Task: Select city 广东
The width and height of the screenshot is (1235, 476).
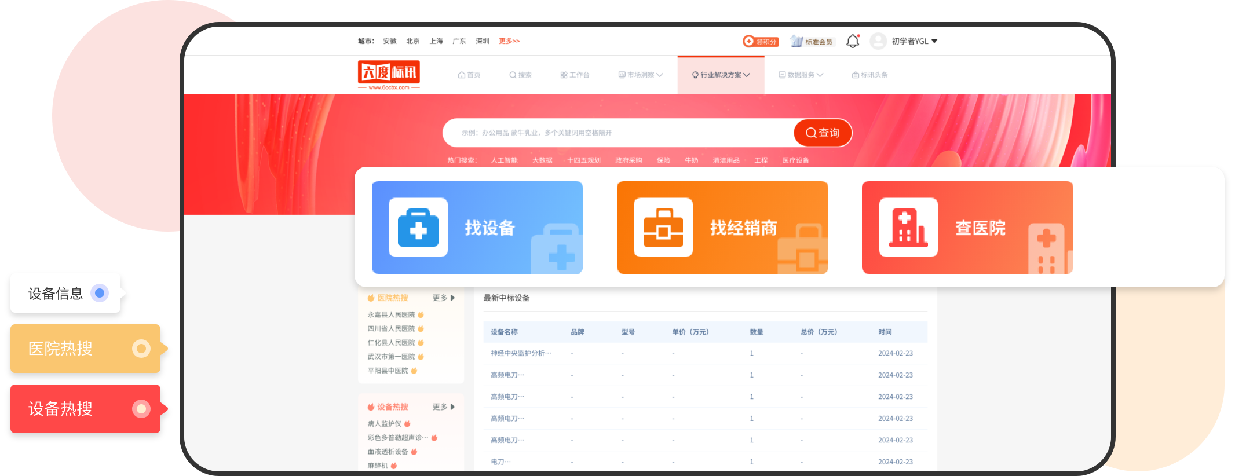Action: click(x=459, y=41)
